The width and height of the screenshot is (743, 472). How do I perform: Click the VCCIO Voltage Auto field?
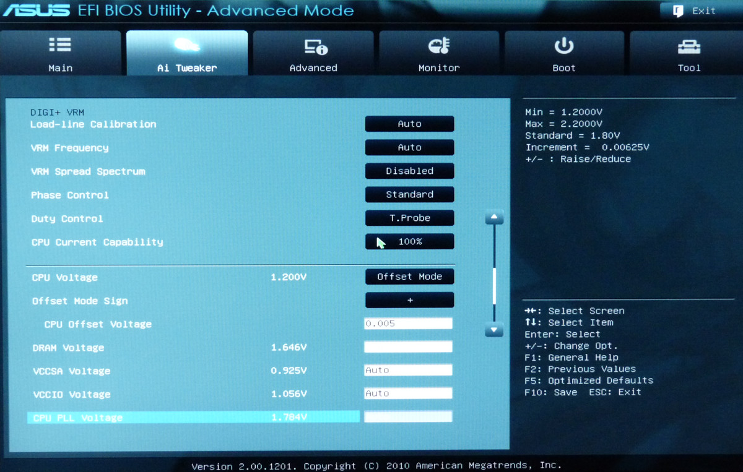(408, 393)
